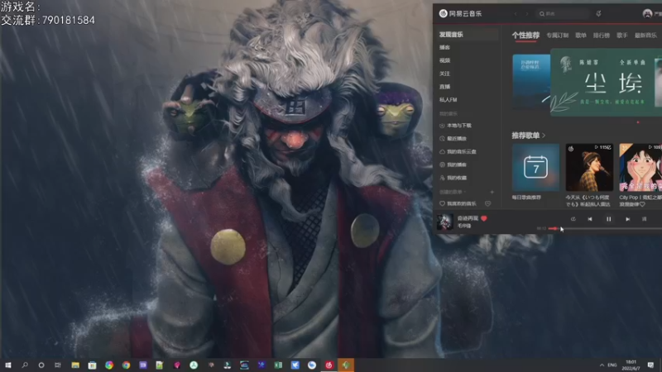Image resolution: width=662 pixels, height=372 pixels.
Task: Unlike the current song with the red heart
Action: [x=484, y=218]
